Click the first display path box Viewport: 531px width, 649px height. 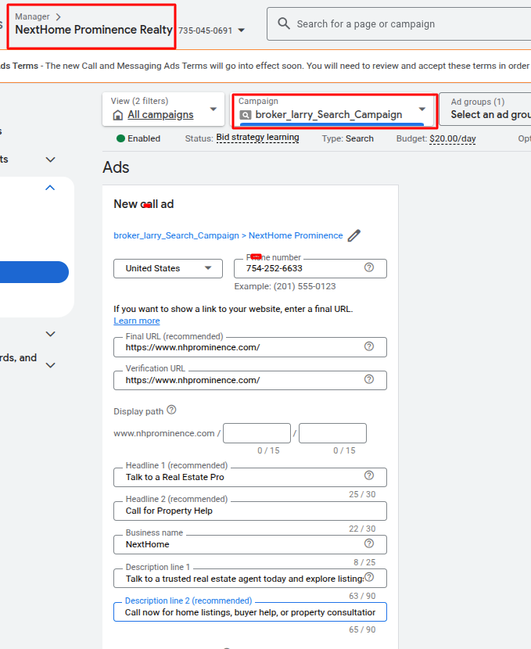[257, 433]
